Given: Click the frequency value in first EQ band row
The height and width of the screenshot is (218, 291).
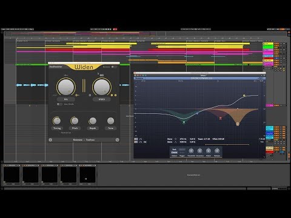Looking at the screenshot, I should [183, 139].
